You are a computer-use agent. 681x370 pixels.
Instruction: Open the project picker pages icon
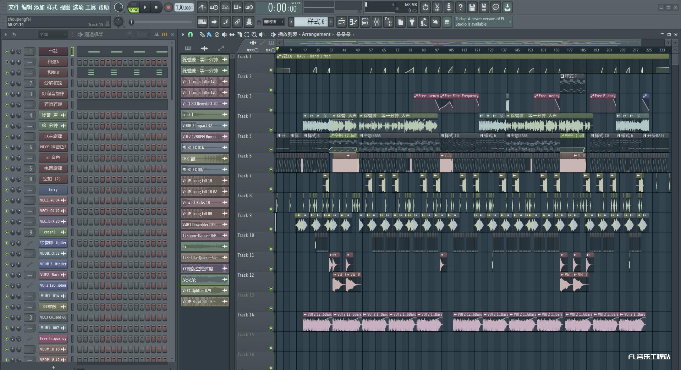coord(400,22)
